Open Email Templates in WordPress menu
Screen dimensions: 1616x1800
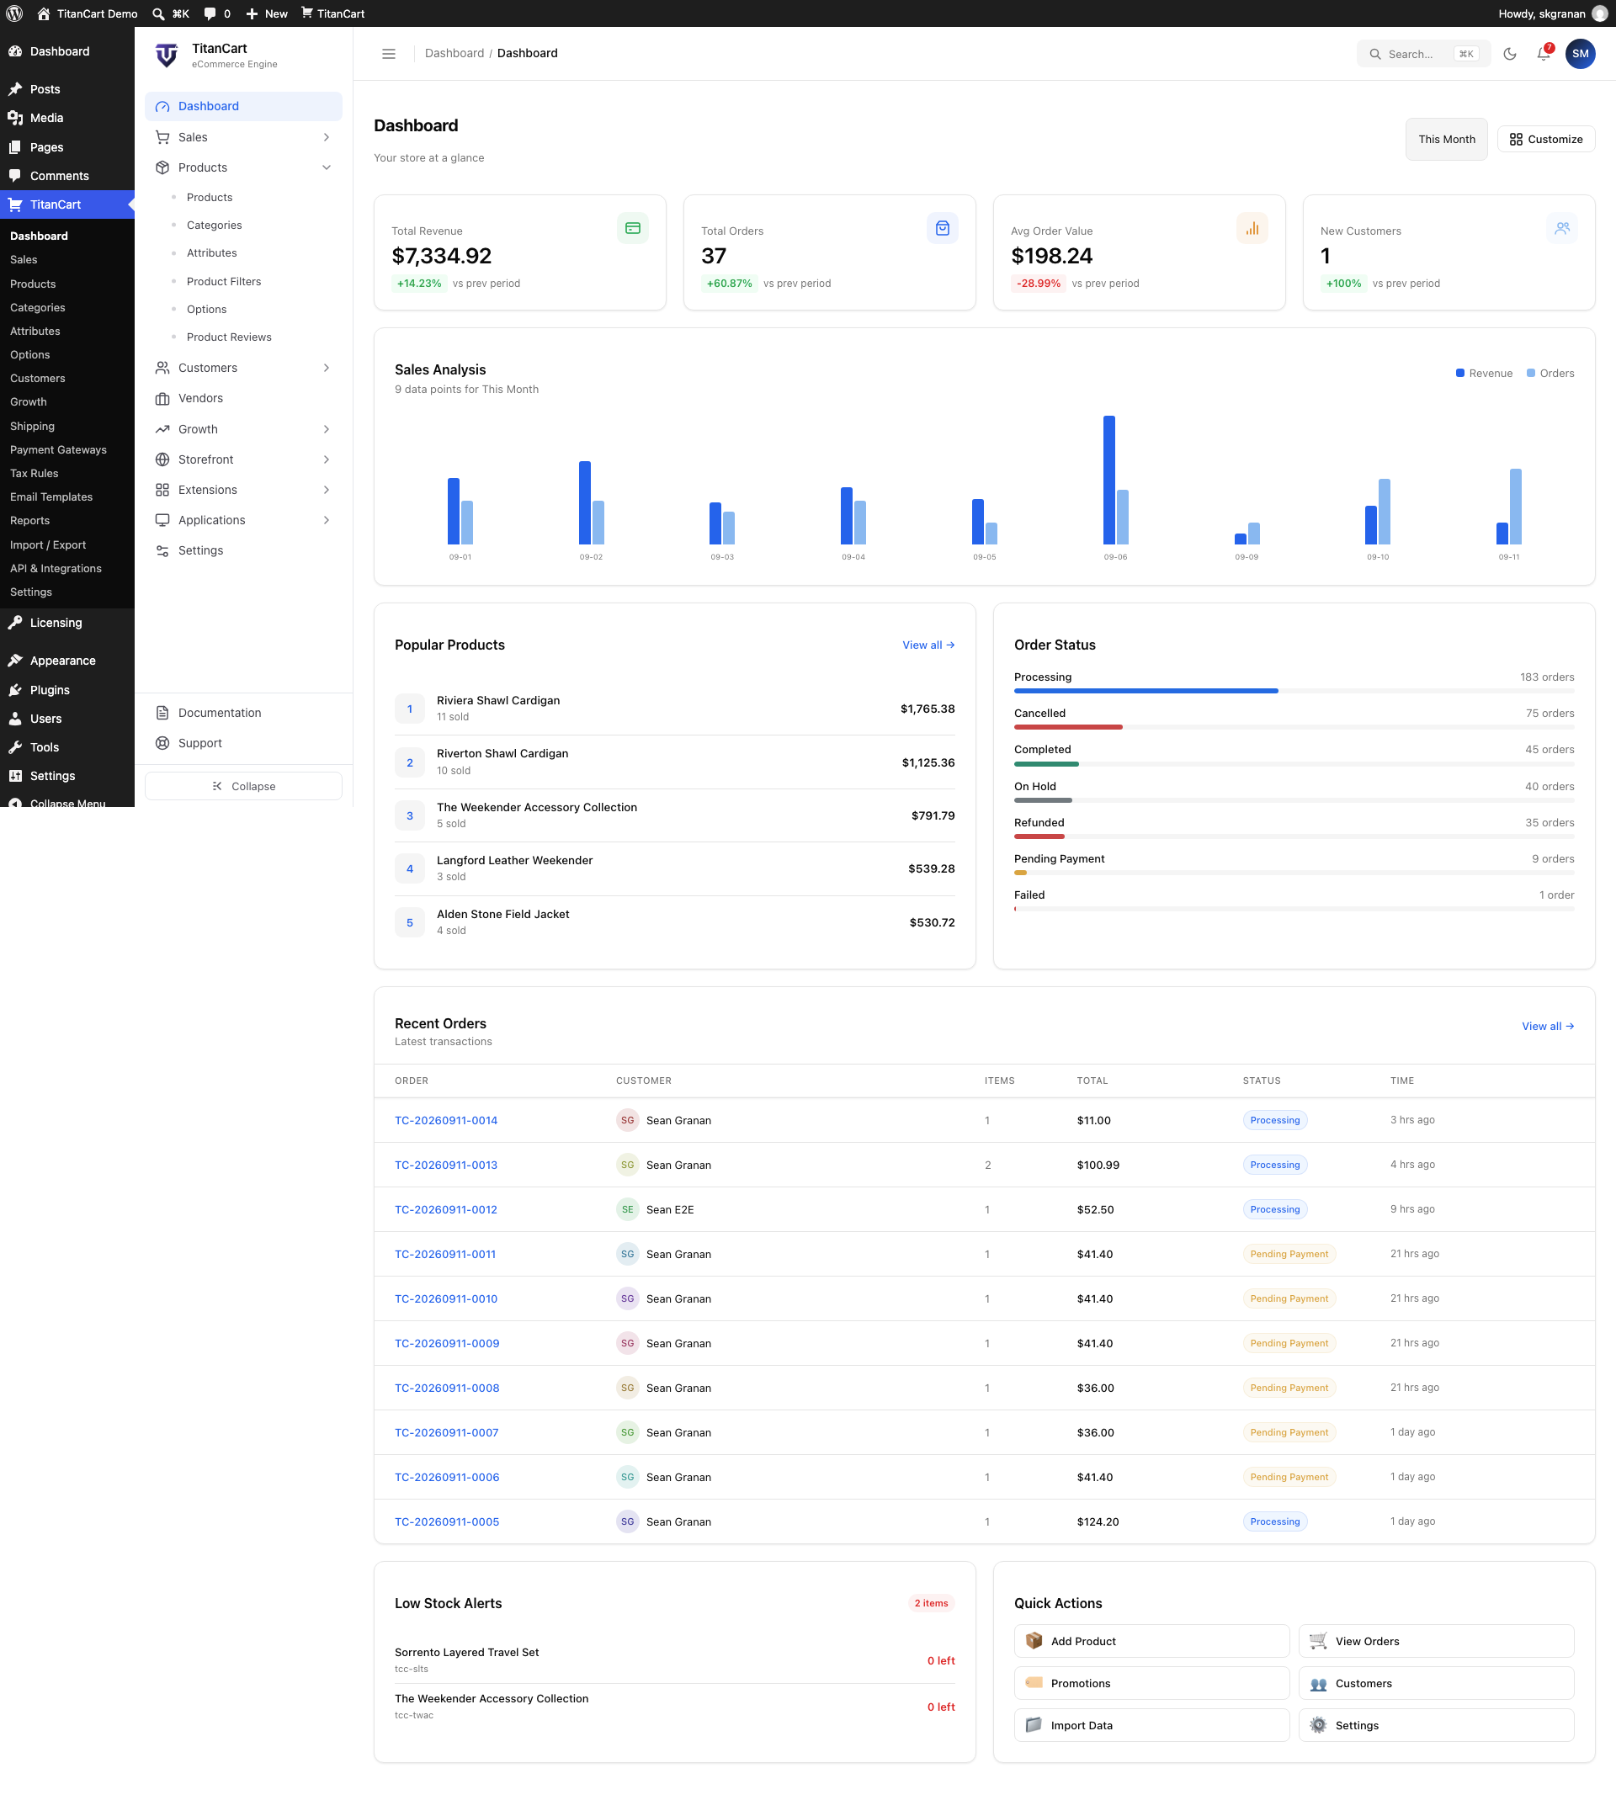click(x=50, y=497)
